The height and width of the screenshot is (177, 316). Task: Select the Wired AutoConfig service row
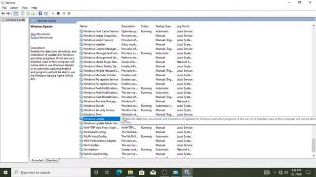(136, 132)
